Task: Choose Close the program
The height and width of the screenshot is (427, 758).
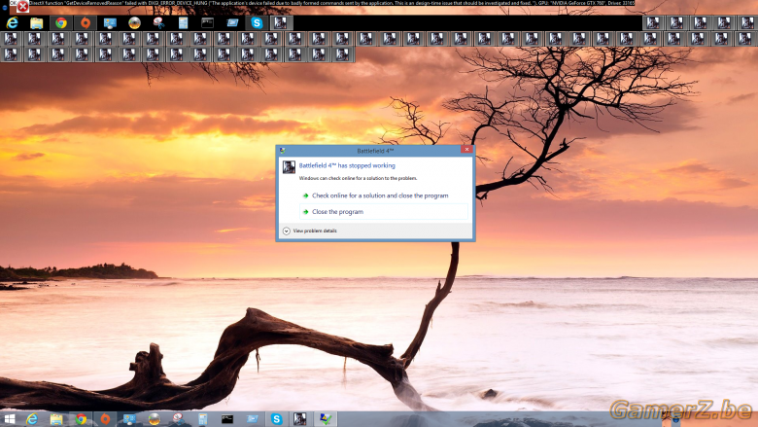Action: [384, 212]
